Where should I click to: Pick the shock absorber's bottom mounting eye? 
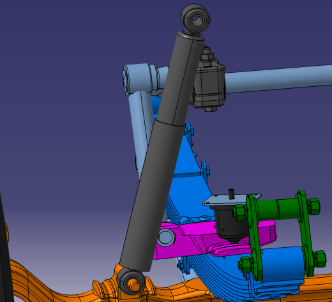(131, 282)
